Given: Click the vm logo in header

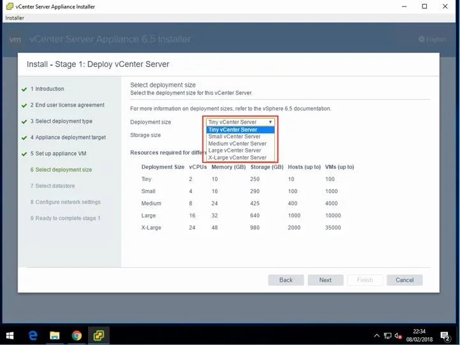Looking at the screenshot, I should pos(15,40).
